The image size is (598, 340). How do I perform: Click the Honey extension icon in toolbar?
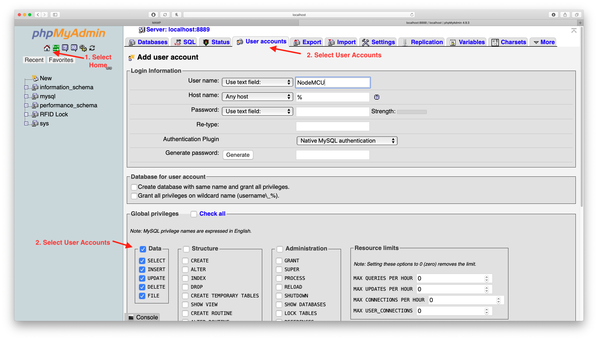coord(176,15)
